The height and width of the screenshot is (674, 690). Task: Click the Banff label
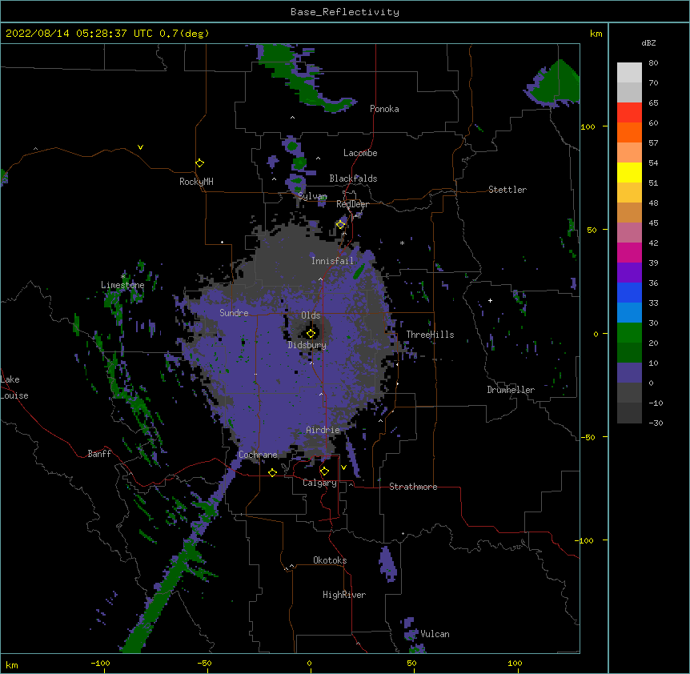pyautogui.click(x=99, y=454)
